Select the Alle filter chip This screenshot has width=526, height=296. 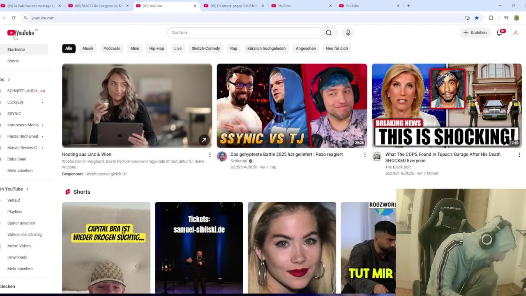tap(69, 49)
